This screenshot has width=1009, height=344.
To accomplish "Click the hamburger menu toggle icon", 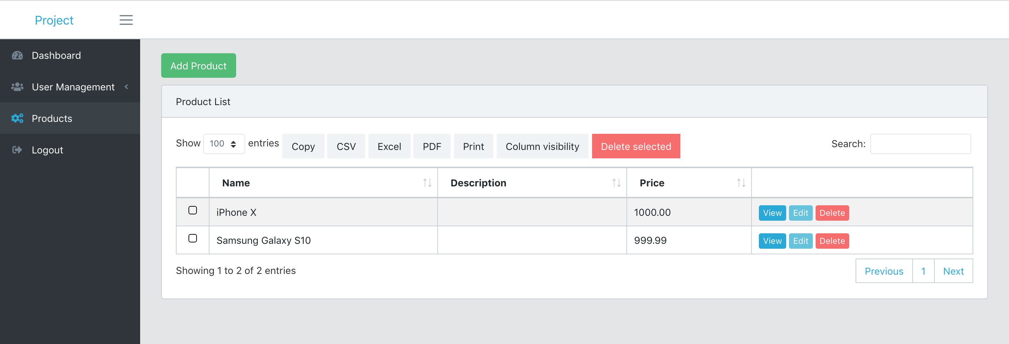I will pos(126,20).
